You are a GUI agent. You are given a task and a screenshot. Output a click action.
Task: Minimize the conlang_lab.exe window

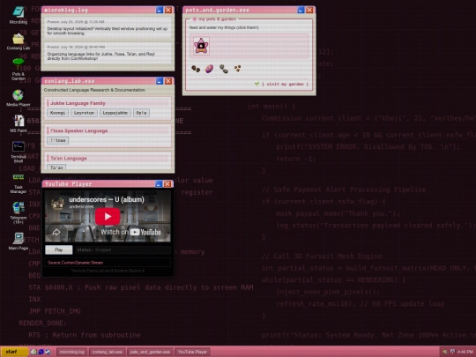pos(160,81)
